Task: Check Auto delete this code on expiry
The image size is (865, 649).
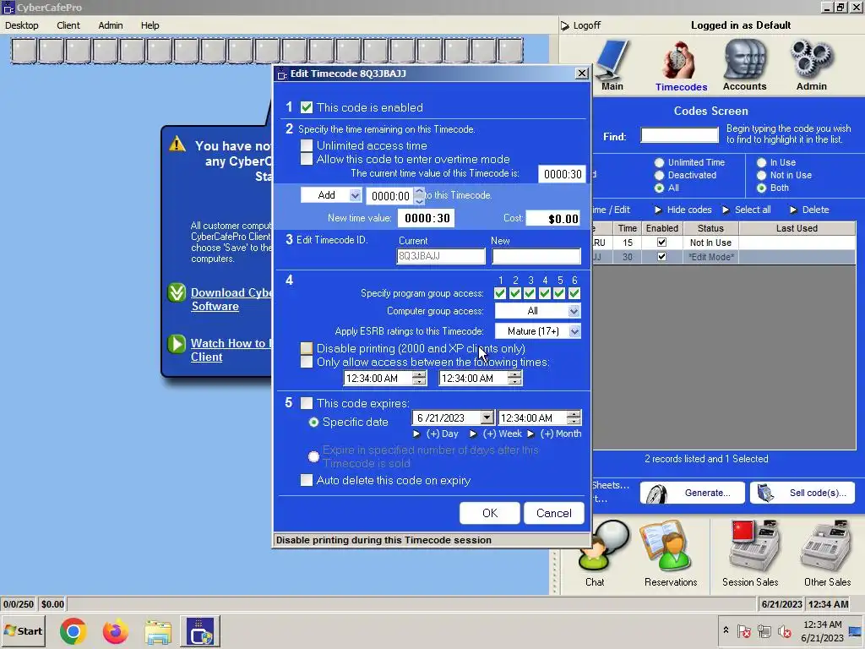Action: (307, 480)
